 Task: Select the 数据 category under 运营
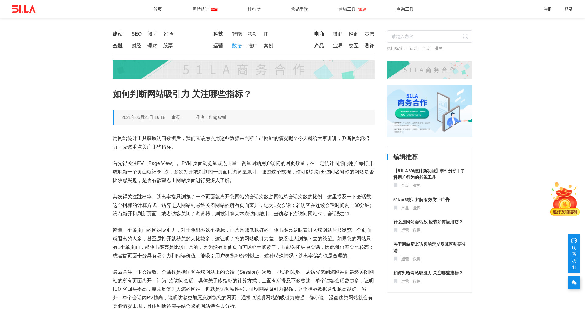(237, 46)
